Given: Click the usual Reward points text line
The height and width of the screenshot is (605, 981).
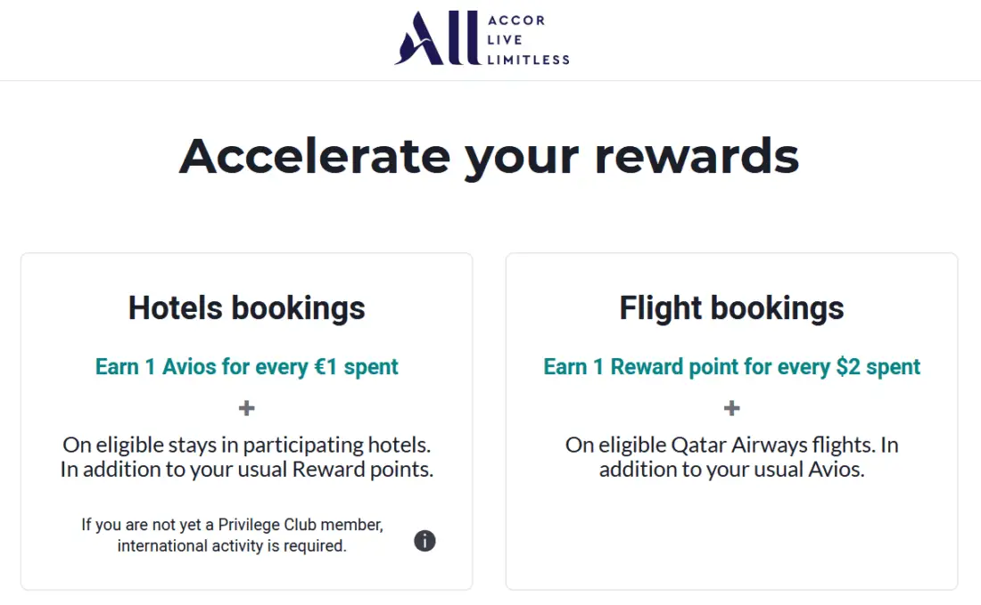Looking at the screenshot, I should 247,470.
